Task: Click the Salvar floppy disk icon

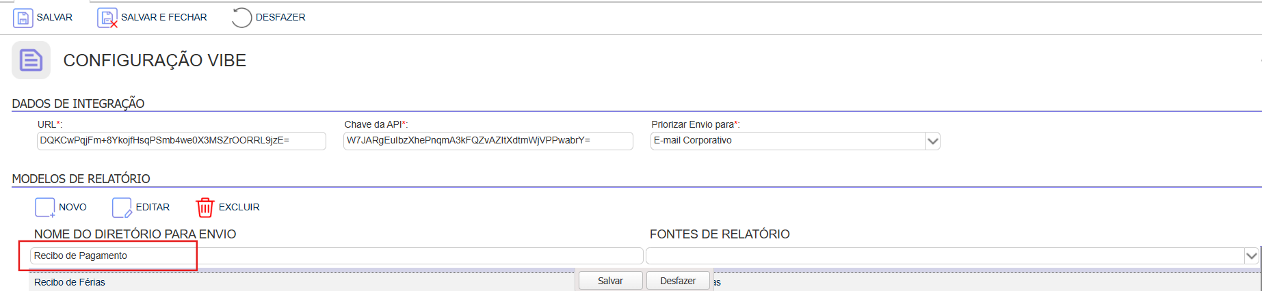Action: [x=23, y=18]
